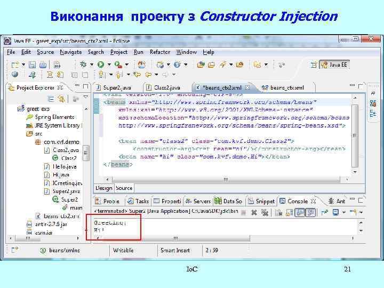Maximize the Project Explorer panel

[85, 86]
